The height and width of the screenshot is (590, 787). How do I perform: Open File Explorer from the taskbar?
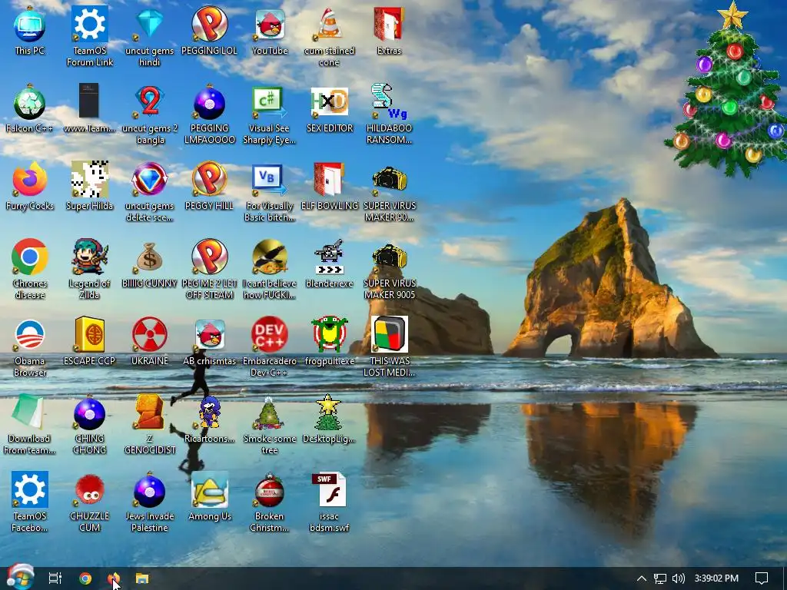[x=142, y=578]
